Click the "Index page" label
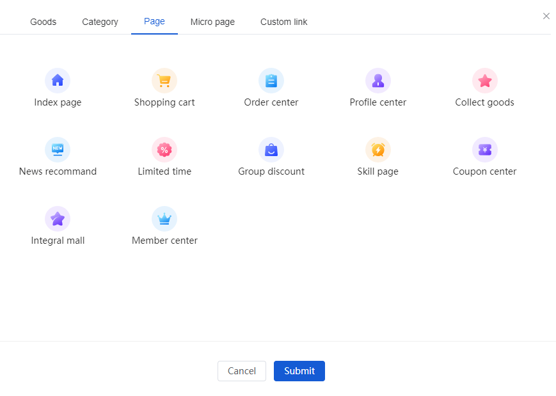 click(58, 102)
